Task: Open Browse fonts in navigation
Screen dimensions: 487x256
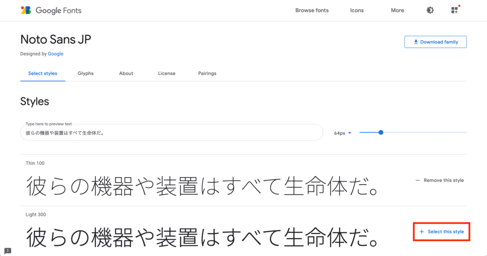Action: click(x=312, y=10)
